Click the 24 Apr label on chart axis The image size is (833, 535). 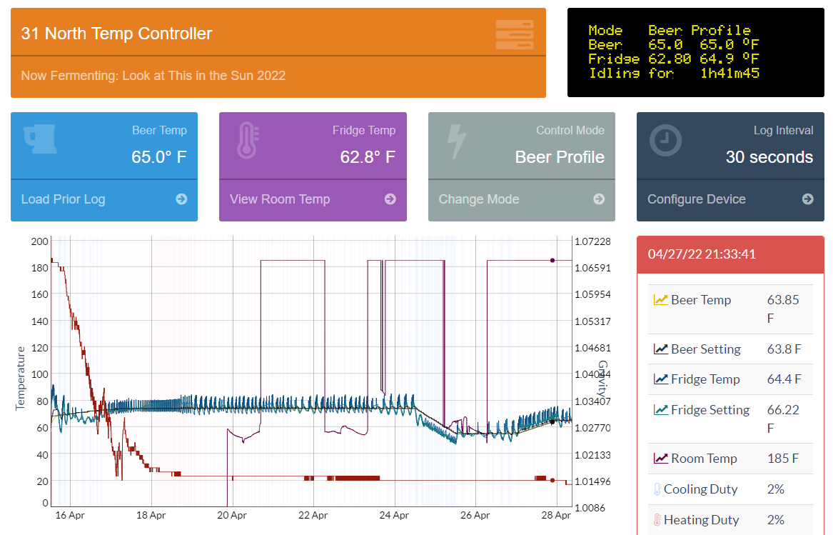tap(394, 515)
